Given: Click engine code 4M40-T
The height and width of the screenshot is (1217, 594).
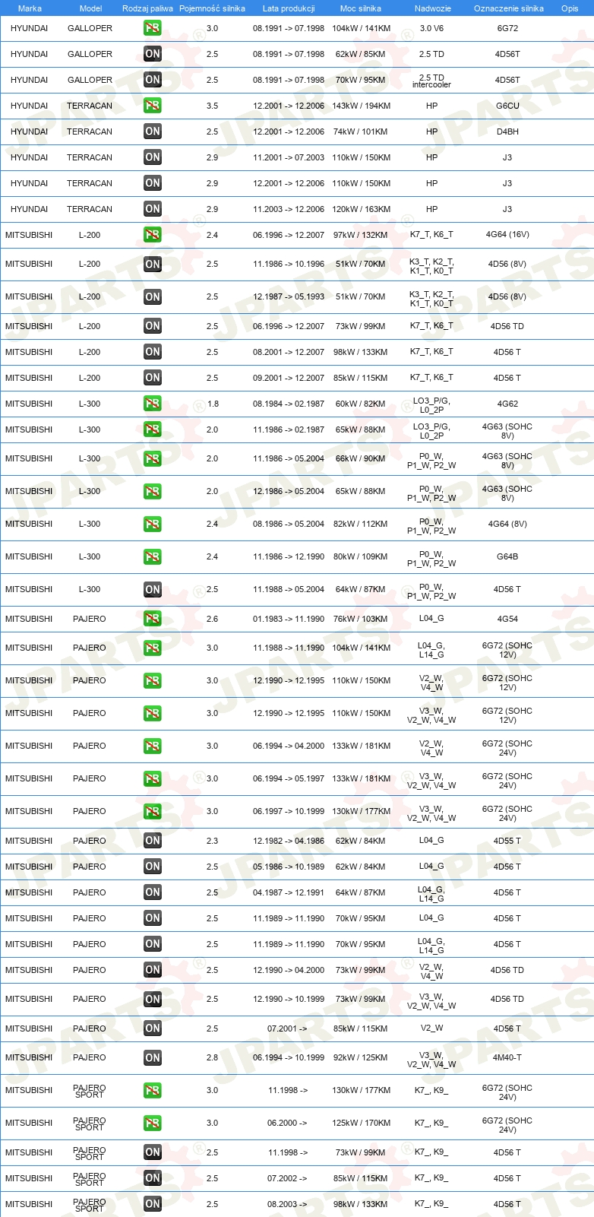Looking at the screenshot, I should pyautogui.click(x=507, y=1058).
